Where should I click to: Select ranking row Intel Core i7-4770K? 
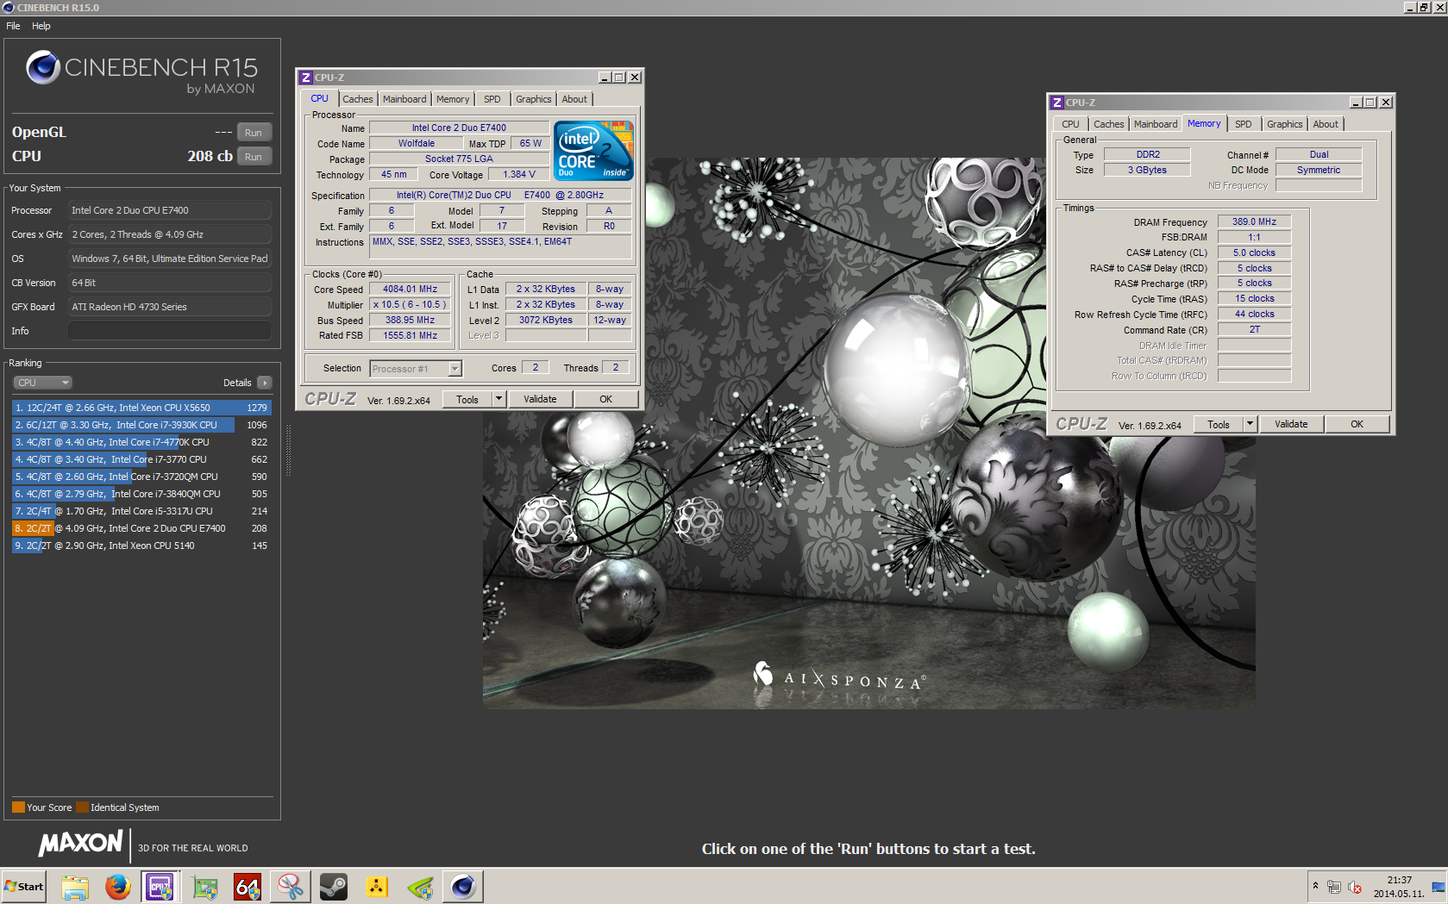click(x=141, y=442)
